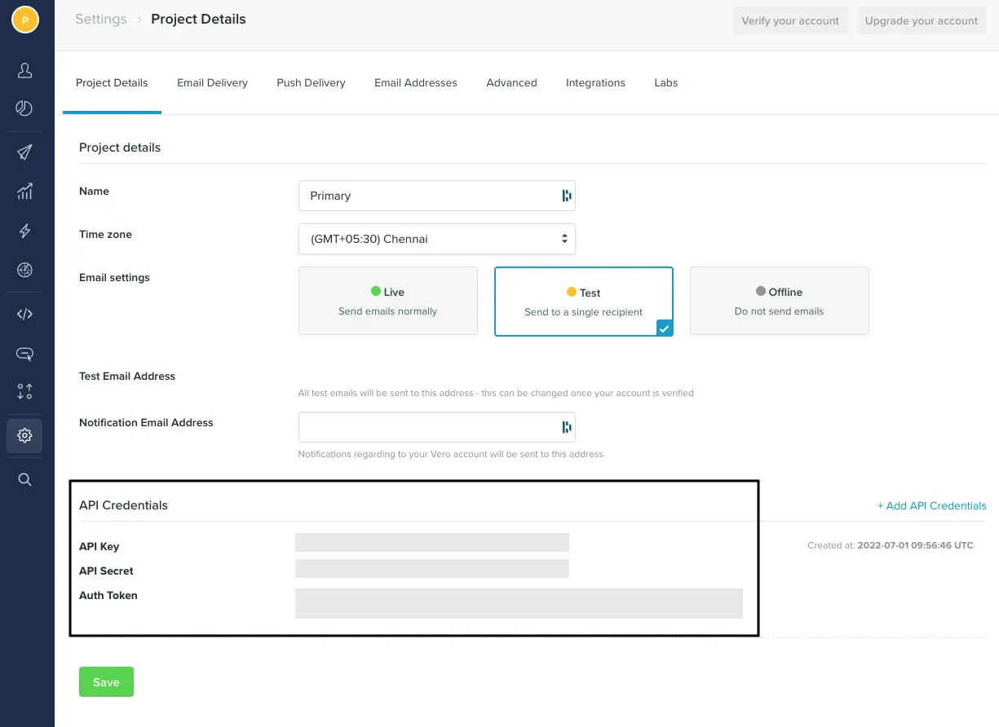
Task: Open the search magnifier icon in sidebar
Action: pos(24,479)
